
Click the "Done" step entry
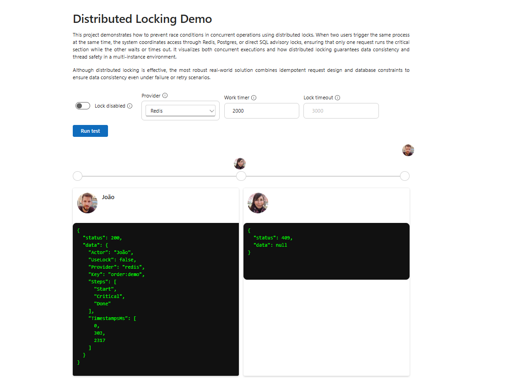tap(103, 303)
